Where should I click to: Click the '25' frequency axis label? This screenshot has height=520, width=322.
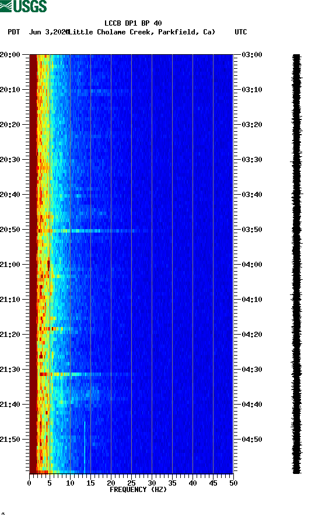131,483
